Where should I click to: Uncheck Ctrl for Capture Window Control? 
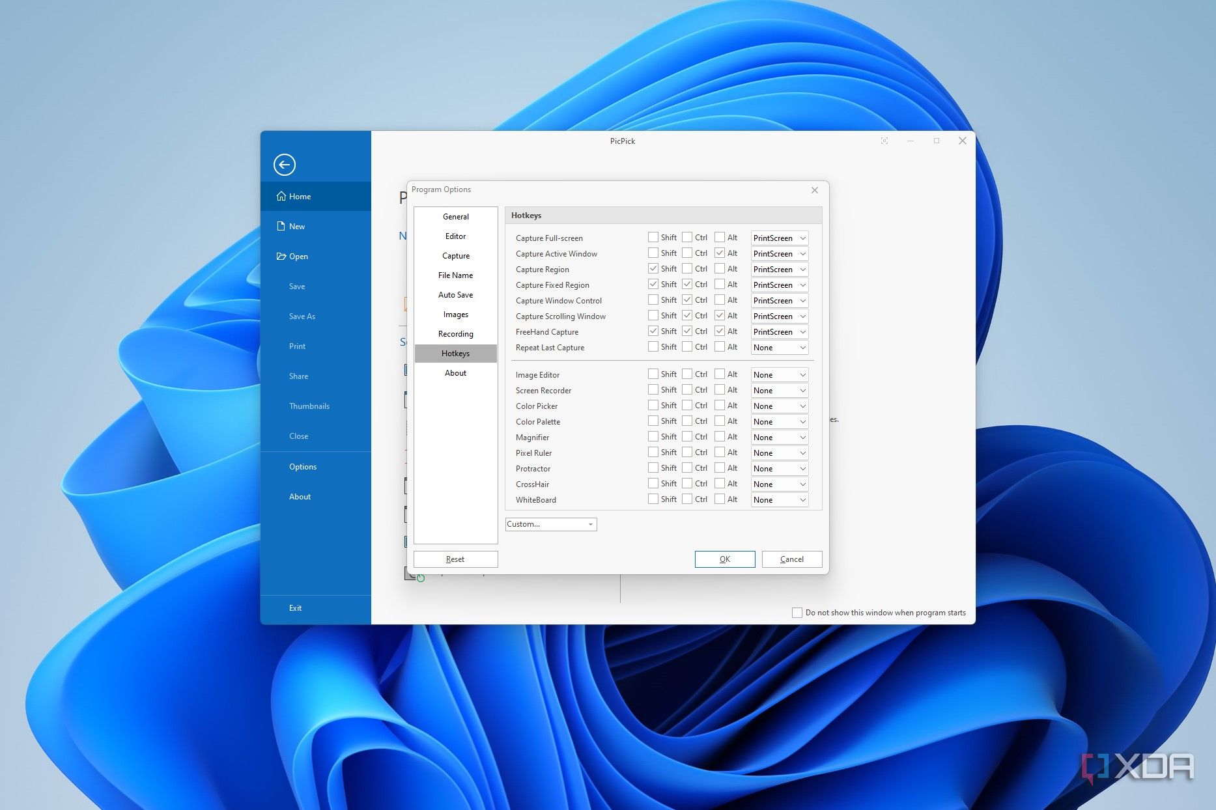687,300
